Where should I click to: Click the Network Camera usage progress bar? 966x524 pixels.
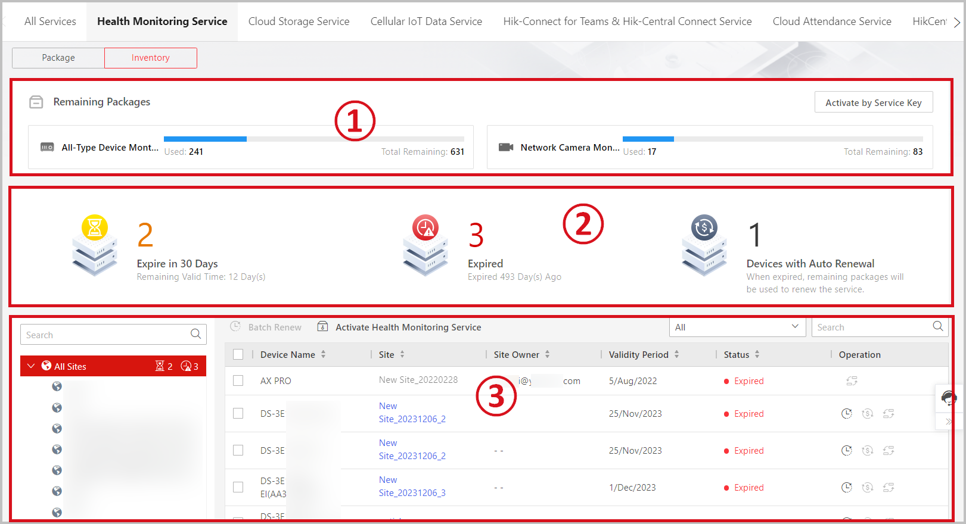point(773,139)
